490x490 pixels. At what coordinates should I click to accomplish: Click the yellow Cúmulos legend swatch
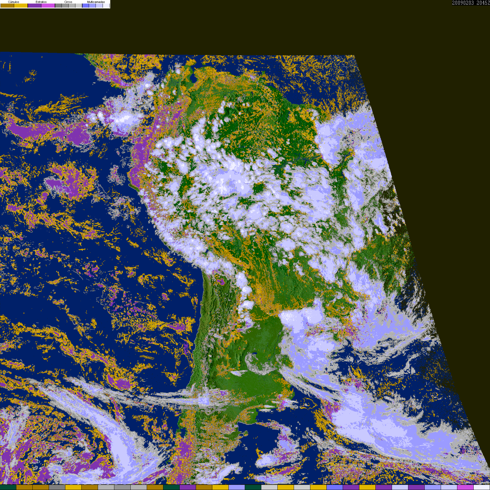click(x=21, y=5)
